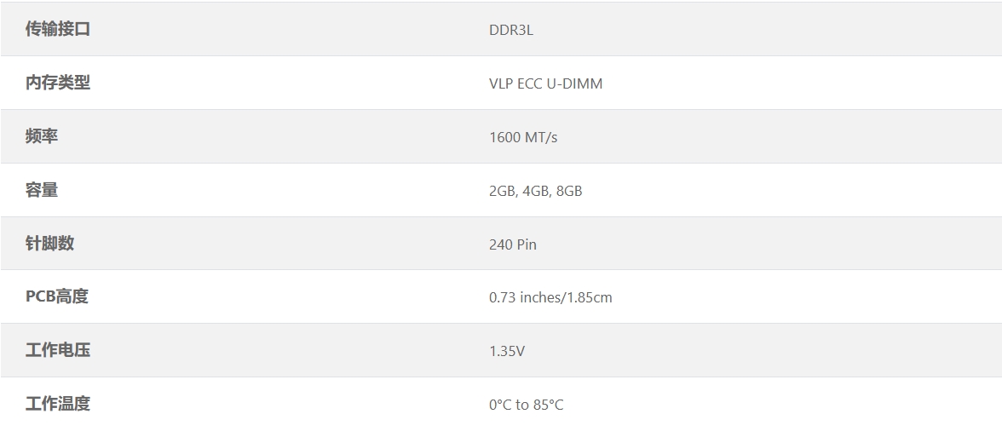Viewport: 1002px width, 437px height.
Task: Click empty area of the 频率 row
Action: pos(767,136)
